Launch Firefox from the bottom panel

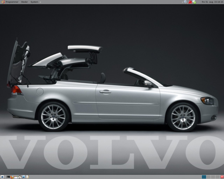pyautogui.click(x=12, y=177)
